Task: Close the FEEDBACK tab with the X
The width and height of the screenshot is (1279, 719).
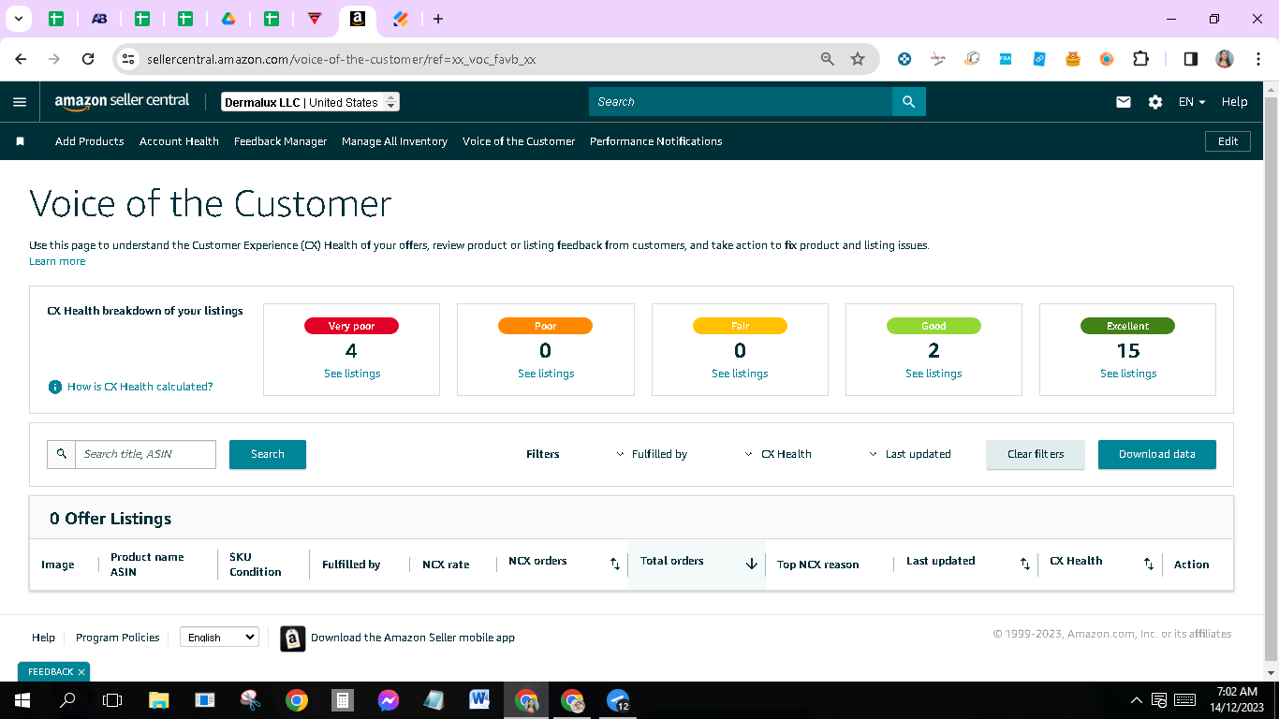Action: click(x=81, y=672)
